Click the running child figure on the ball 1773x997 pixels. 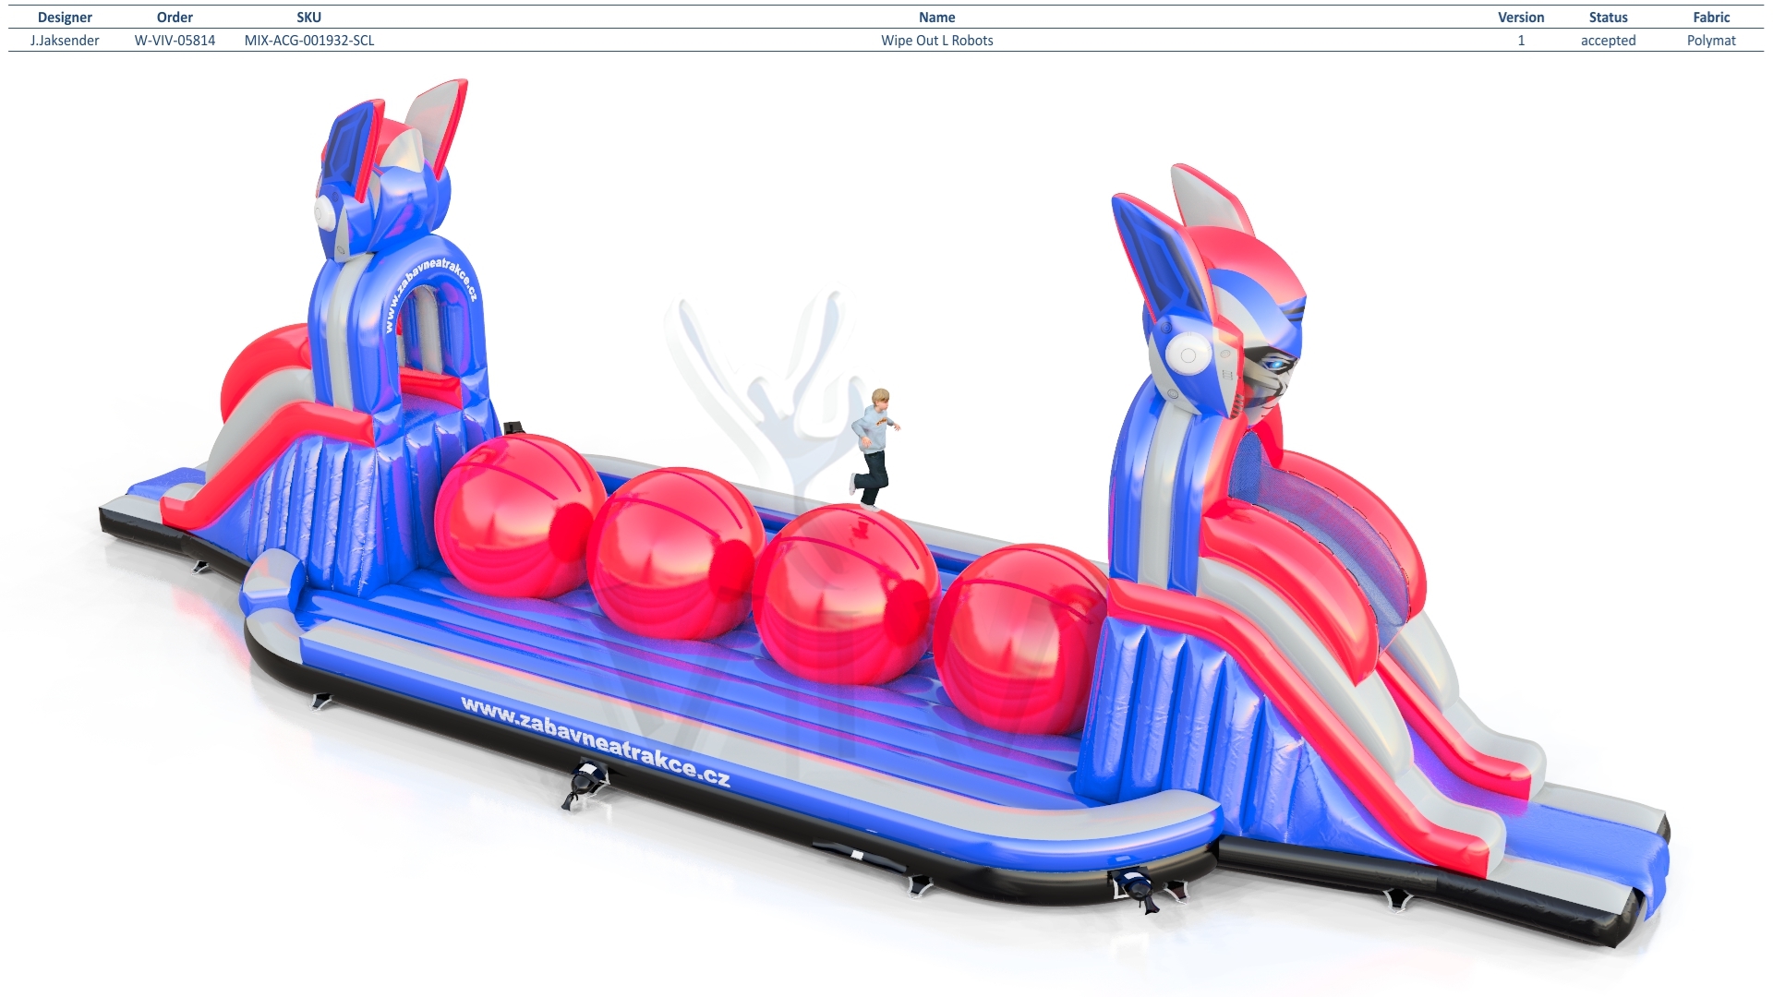coord(873,449)
